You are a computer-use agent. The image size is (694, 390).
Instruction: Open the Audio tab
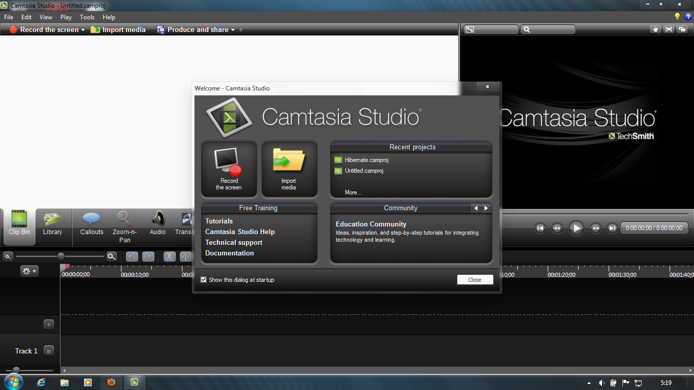pyautogui.click(x=157, y=223)
